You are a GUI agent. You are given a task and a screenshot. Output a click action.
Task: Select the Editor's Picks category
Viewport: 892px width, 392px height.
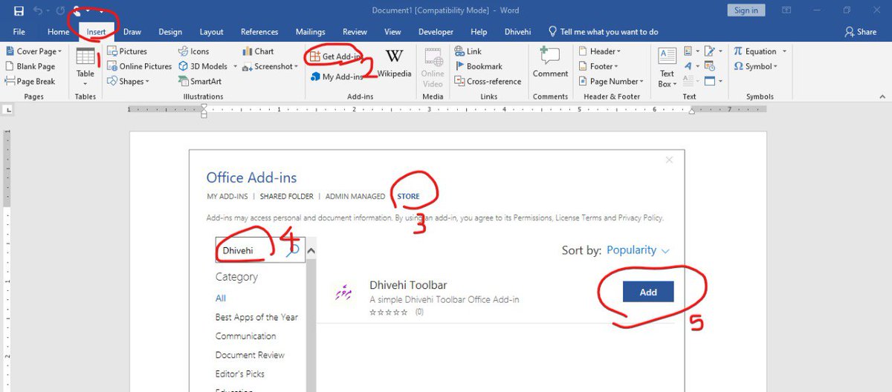239,373
